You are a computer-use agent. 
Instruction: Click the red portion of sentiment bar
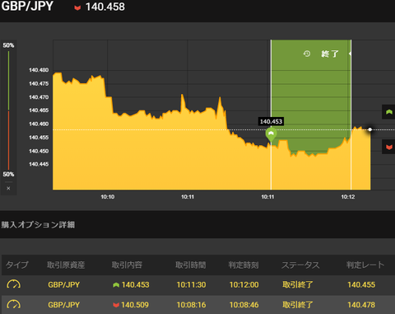point(8,140)
